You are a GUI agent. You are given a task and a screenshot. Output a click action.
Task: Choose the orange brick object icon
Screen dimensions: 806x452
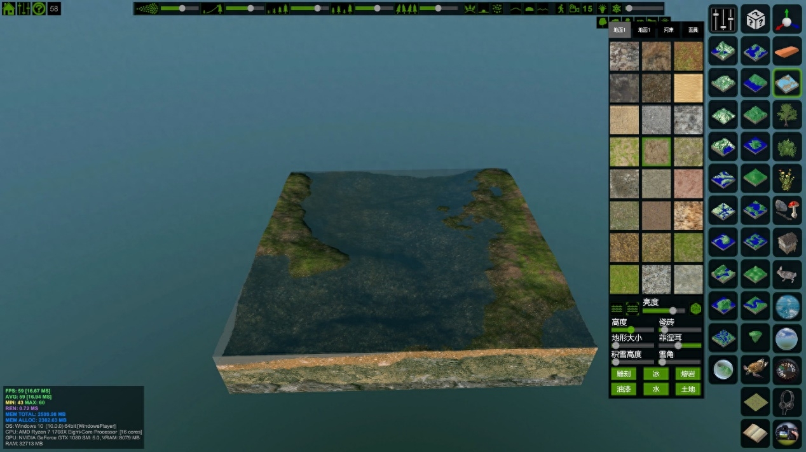click(x=787, y=51)
